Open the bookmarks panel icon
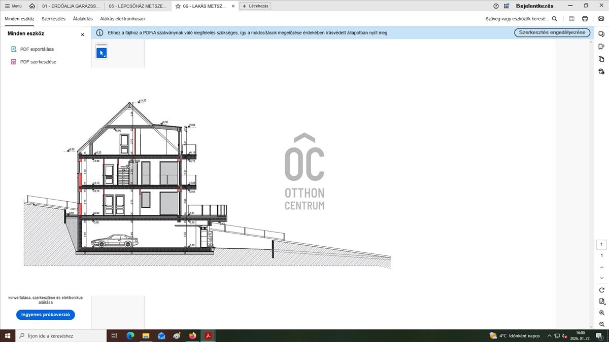The height and width of the screenshot is (342, 609). (601, 47)
